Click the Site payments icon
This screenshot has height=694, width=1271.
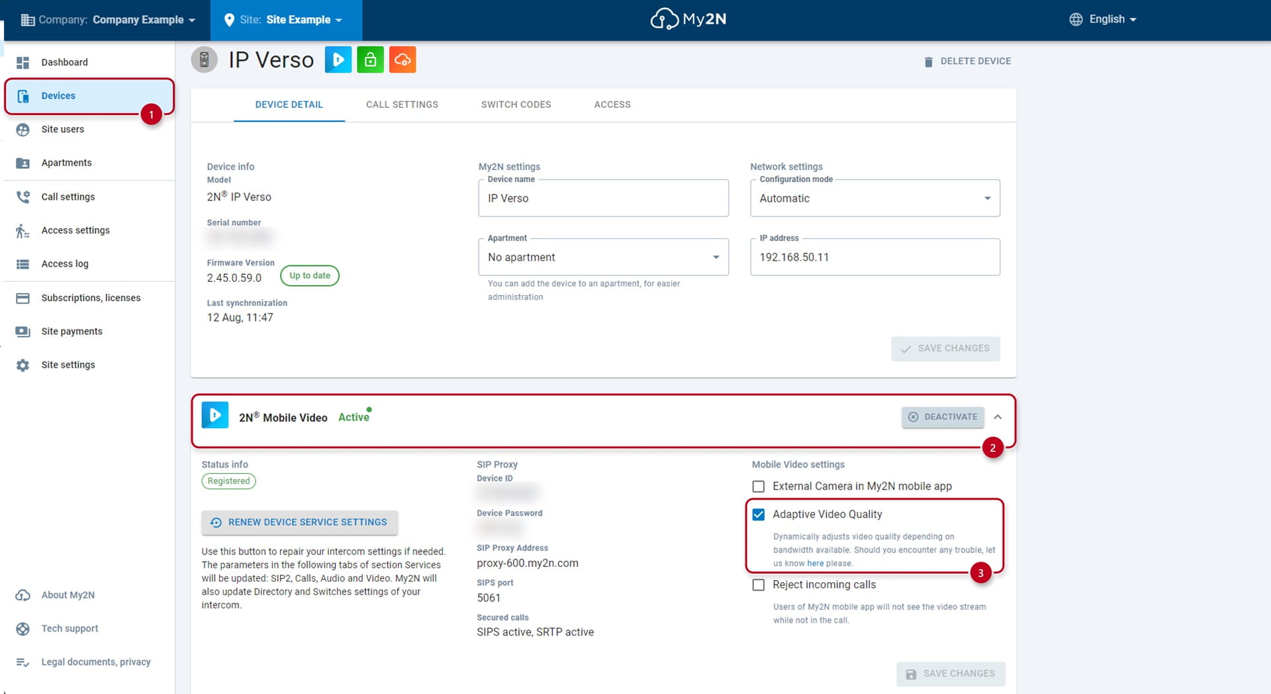click(23, 331)
